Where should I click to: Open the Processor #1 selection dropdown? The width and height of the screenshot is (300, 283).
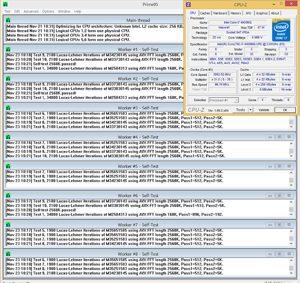(223, 100)
